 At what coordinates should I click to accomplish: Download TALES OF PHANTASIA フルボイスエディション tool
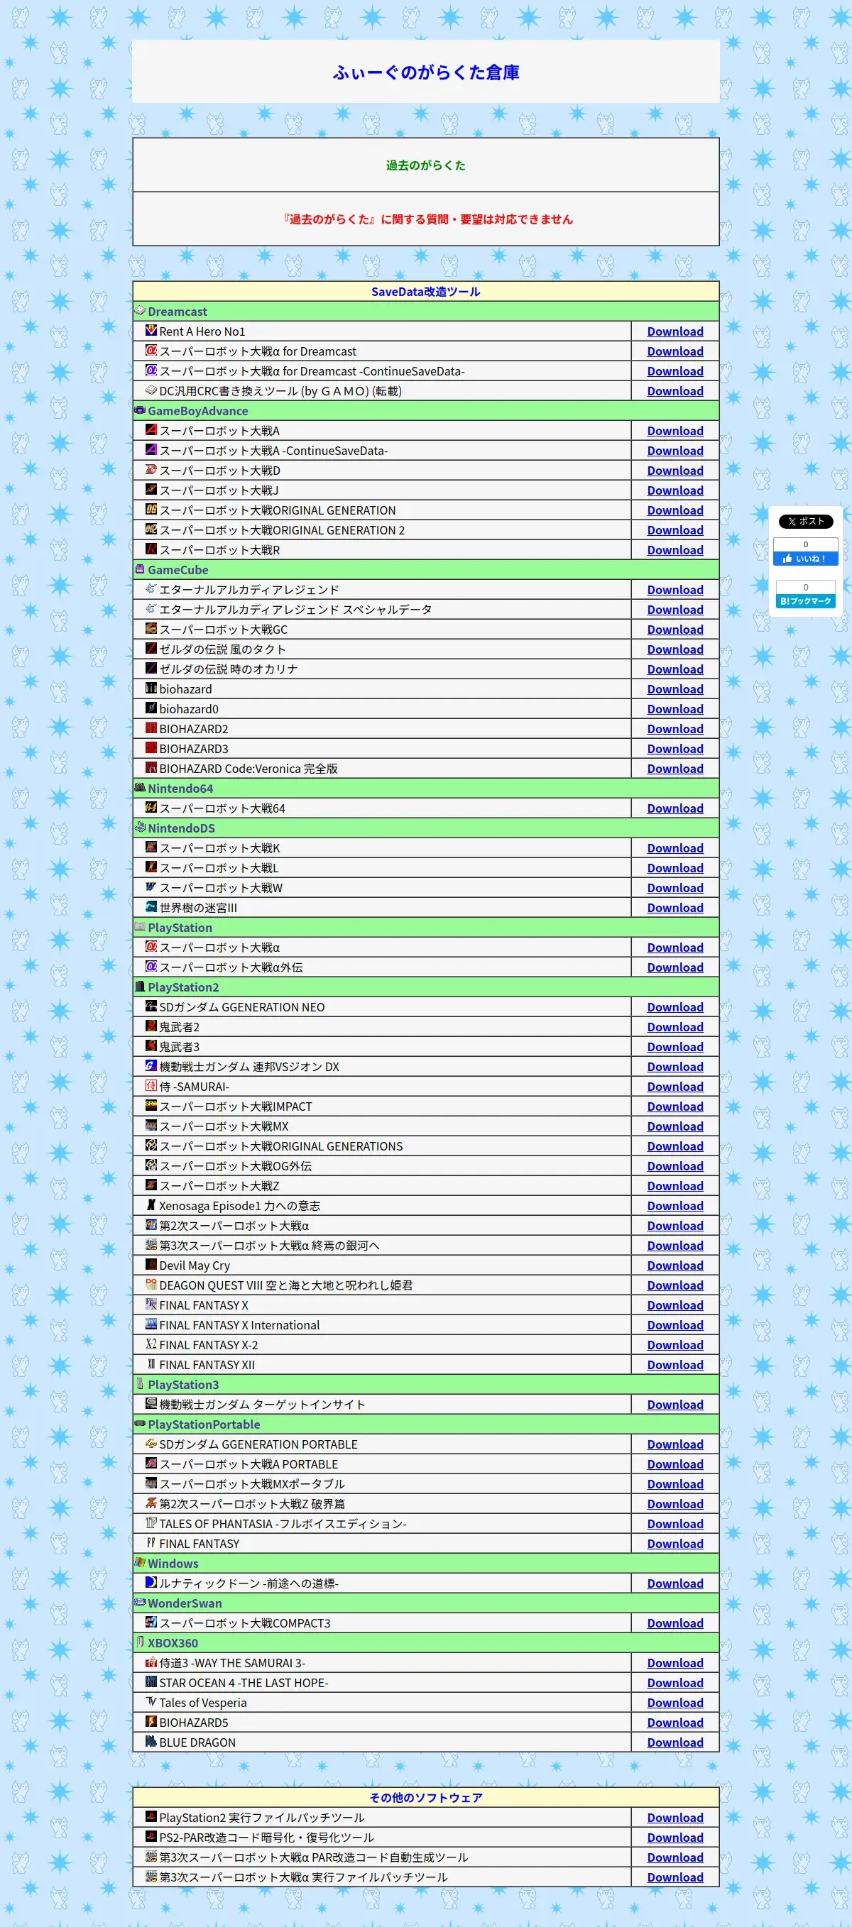coord(674,1524)
